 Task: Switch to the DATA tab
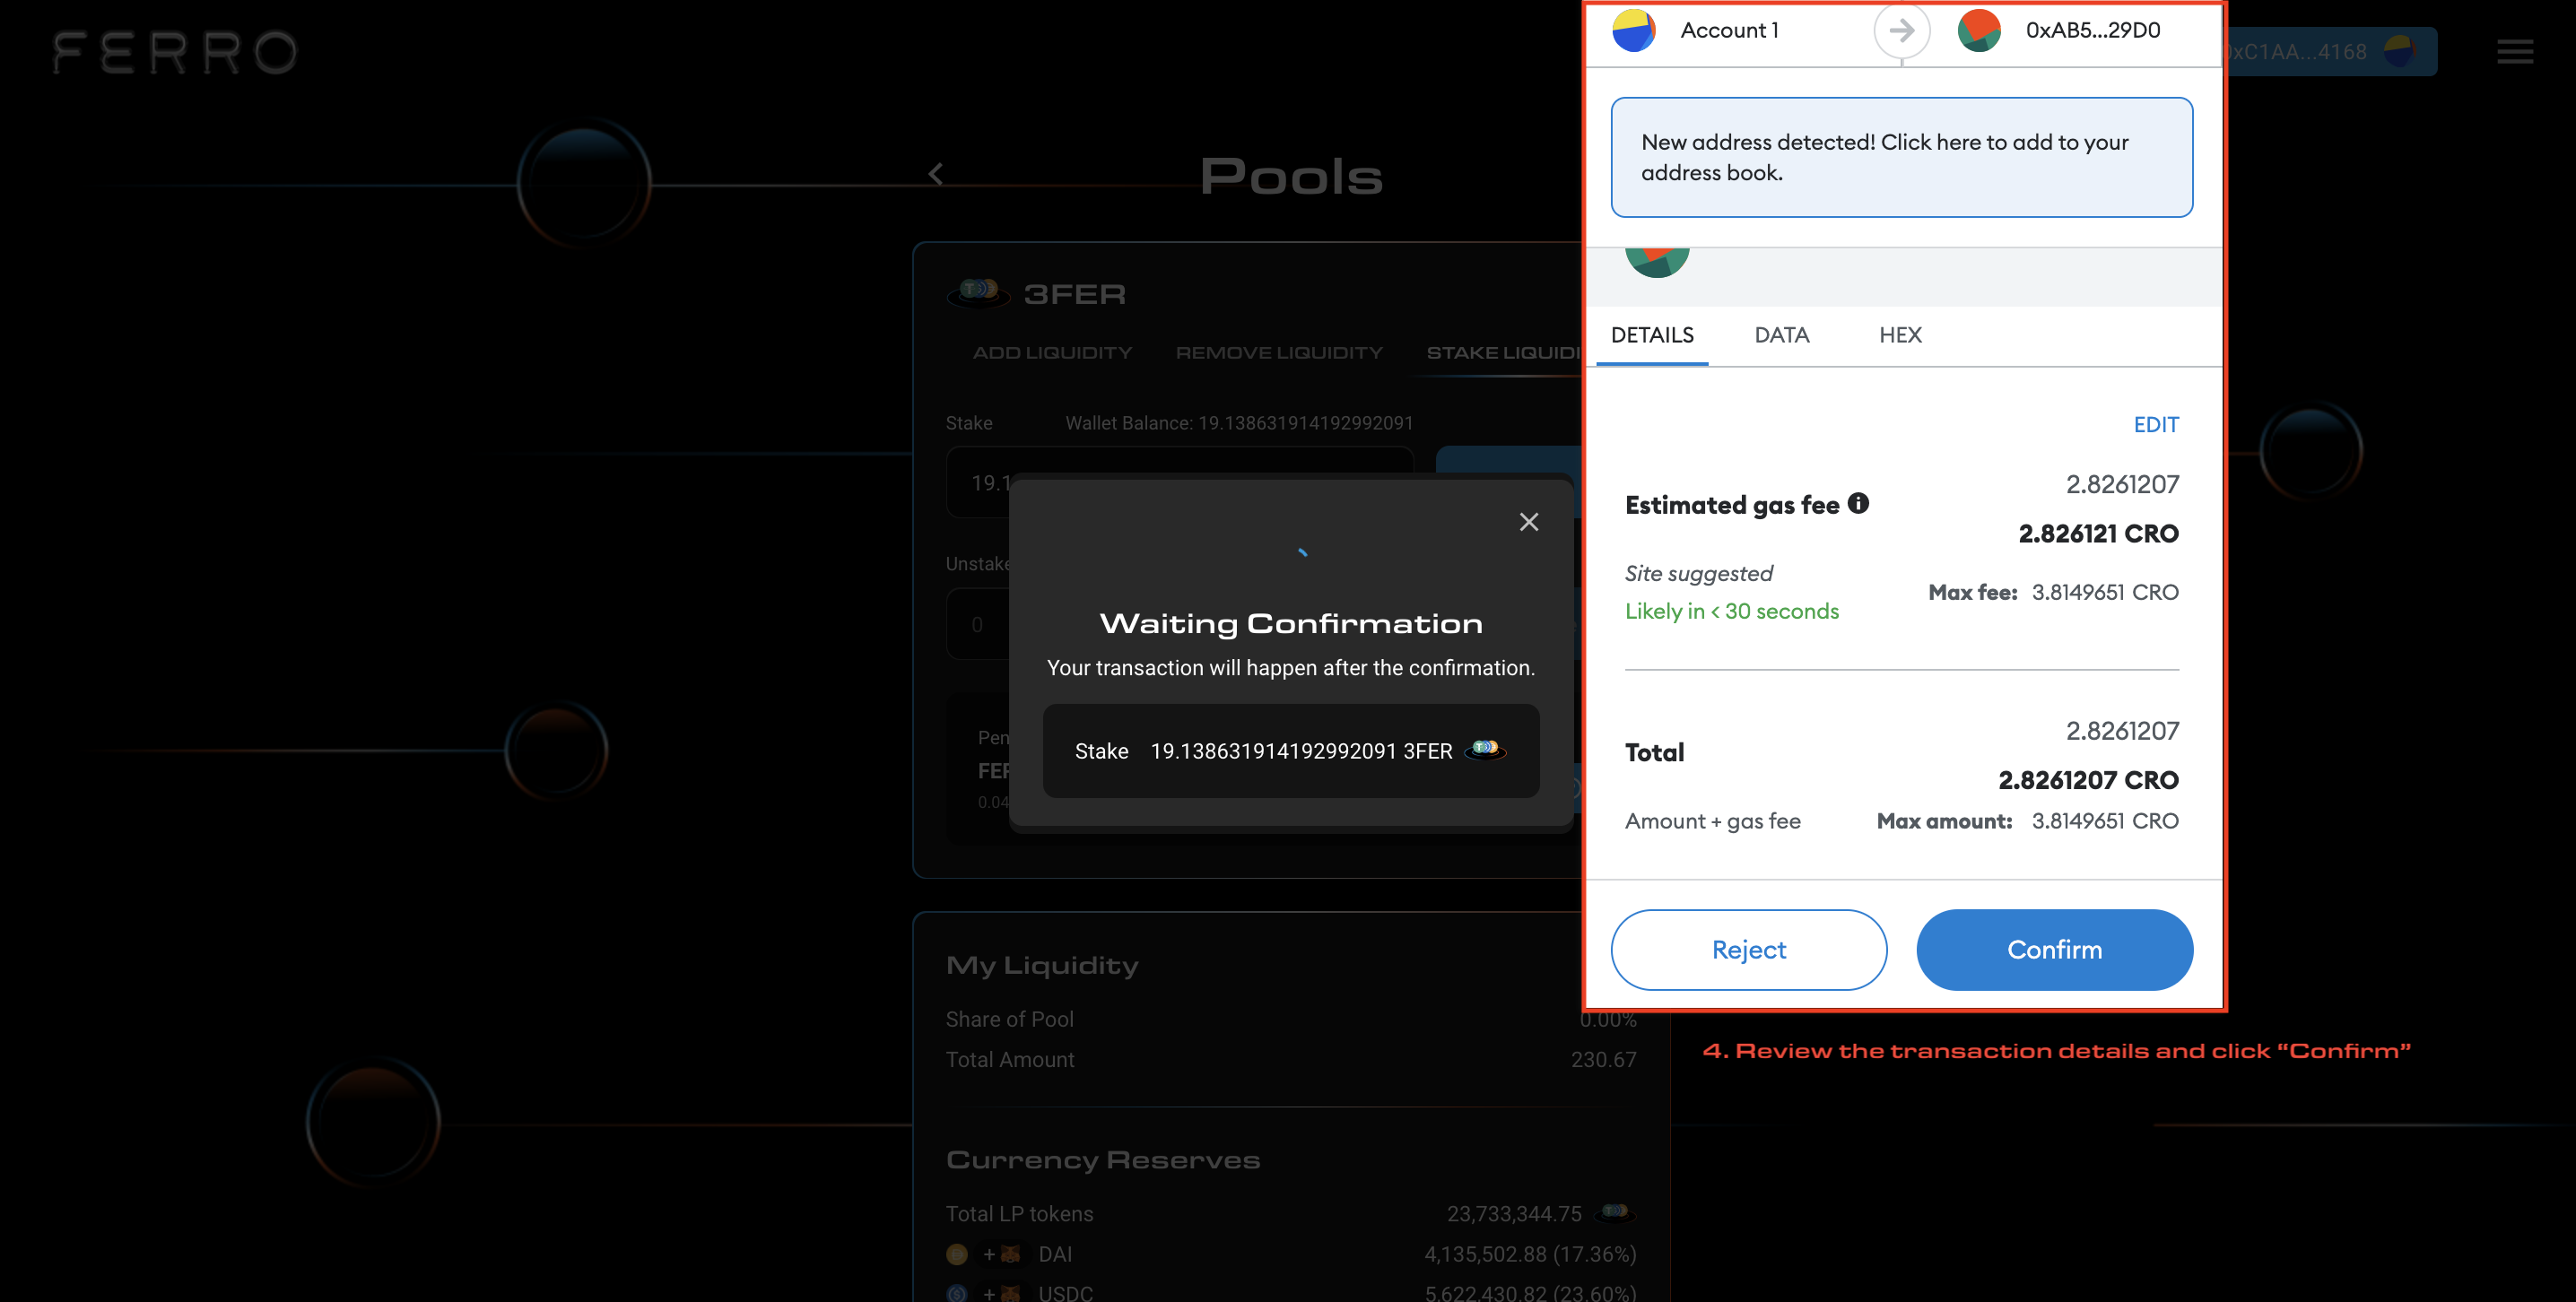tap(1781, 335)
